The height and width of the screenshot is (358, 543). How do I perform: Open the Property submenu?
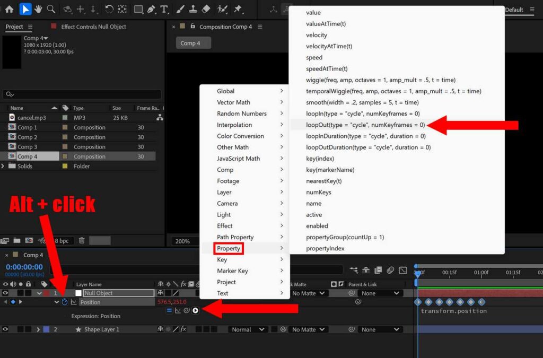tap(244, 248)
